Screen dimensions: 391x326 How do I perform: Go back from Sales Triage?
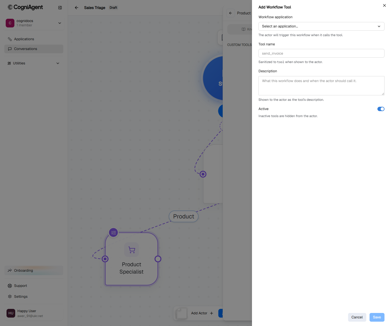(77, 8)
